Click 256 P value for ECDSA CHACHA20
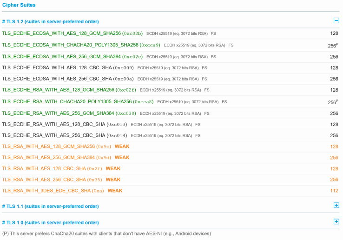This screenshot has height=240, width=343. [x=333, y=46]
